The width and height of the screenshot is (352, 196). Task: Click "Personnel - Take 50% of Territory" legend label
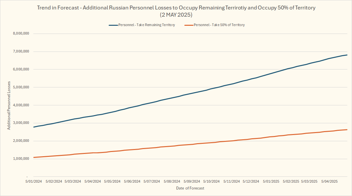pyautogui.click(x=219, y=25)
